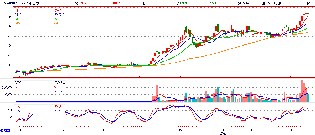Click the D9 value 78.29
The image size is (315, 135).
(x=58, y=111)
